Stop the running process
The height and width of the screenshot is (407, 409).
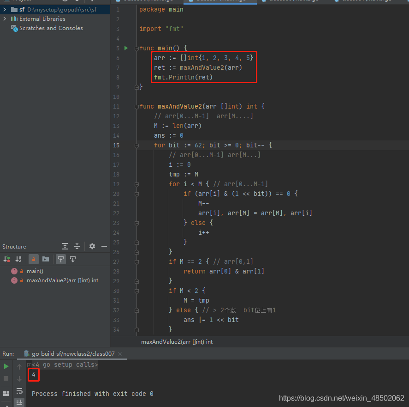pyautogui.click(x=6, y=378)
